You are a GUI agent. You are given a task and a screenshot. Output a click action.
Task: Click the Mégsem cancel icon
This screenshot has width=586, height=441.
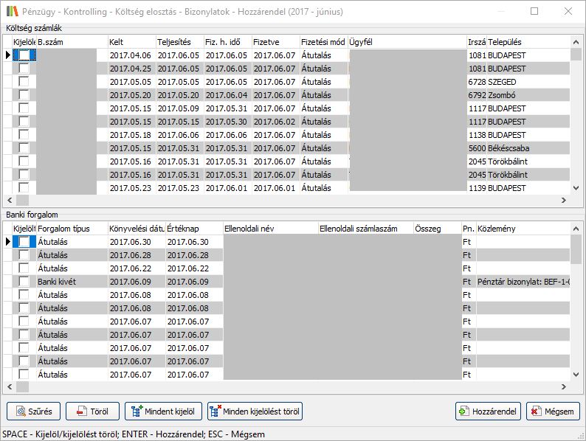534,412
